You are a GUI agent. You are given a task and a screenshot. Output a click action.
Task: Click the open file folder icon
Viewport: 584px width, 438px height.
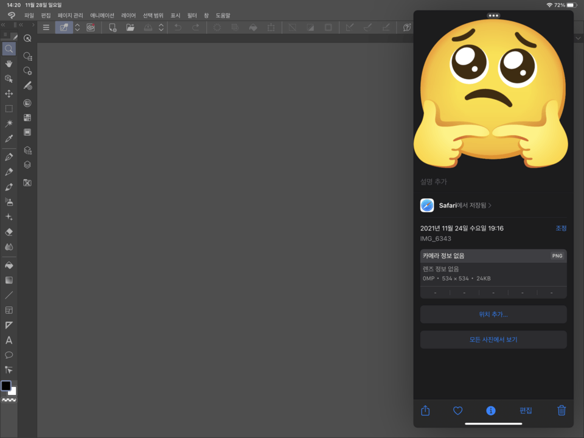[130, 27]
